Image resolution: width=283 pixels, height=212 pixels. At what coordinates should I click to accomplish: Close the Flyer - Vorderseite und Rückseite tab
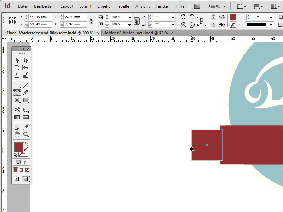[x=98, y=33]
